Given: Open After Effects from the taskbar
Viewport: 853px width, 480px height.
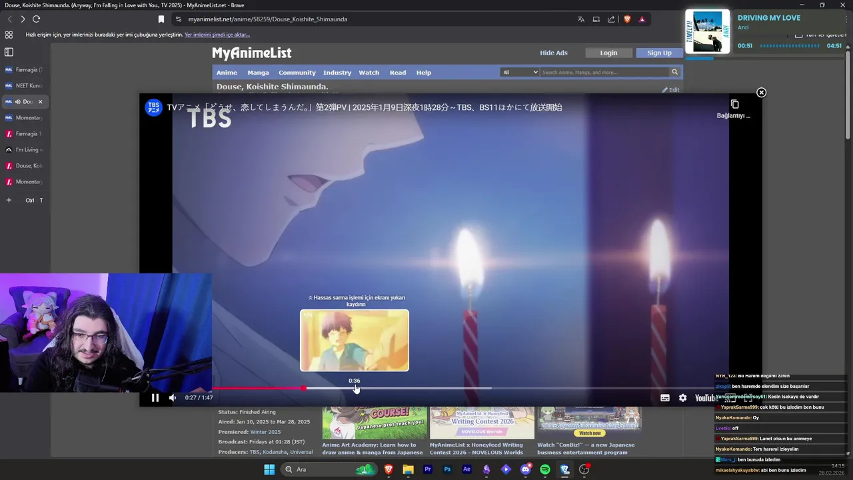Looking at the screenshot, I should point(466,469).
